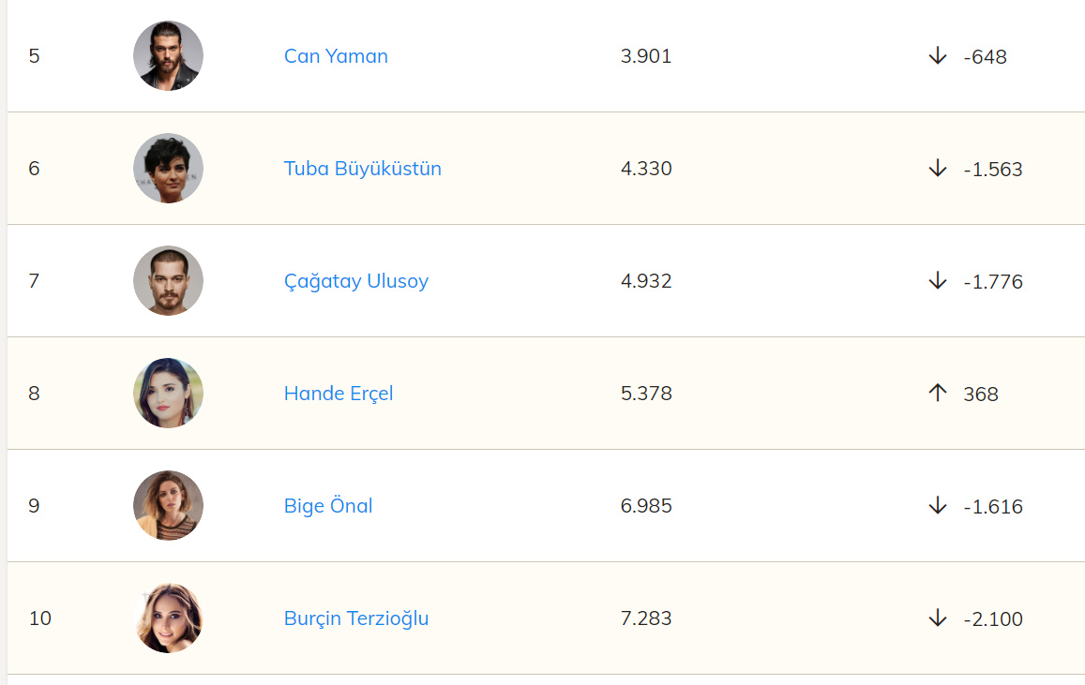The width and height of the screenshot is (1085, 685).
Task: Click Burçin Terzioğlu's profile photo
Action: [168, 618]
